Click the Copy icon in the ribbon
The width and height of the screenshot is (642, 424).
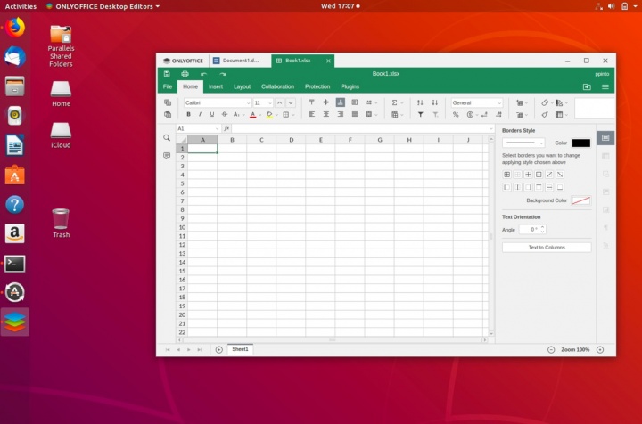(168, 102)
